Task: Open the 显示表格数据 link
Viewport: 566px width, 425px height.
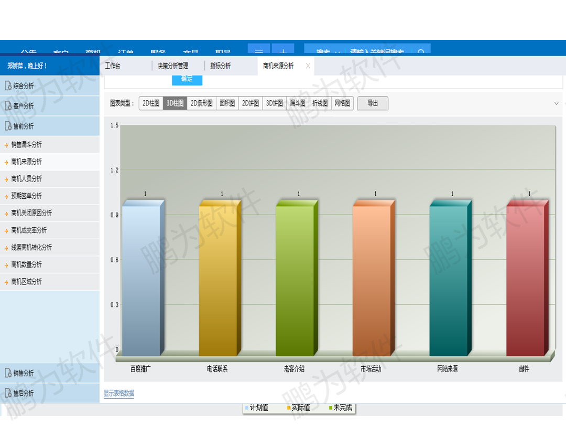Action: point(119,393)
